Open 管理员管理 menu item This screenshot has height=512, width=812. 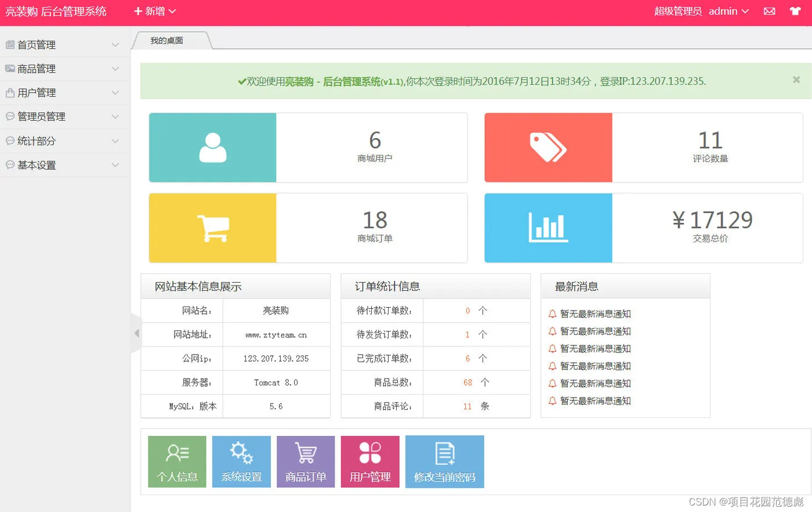pos(65,117)
